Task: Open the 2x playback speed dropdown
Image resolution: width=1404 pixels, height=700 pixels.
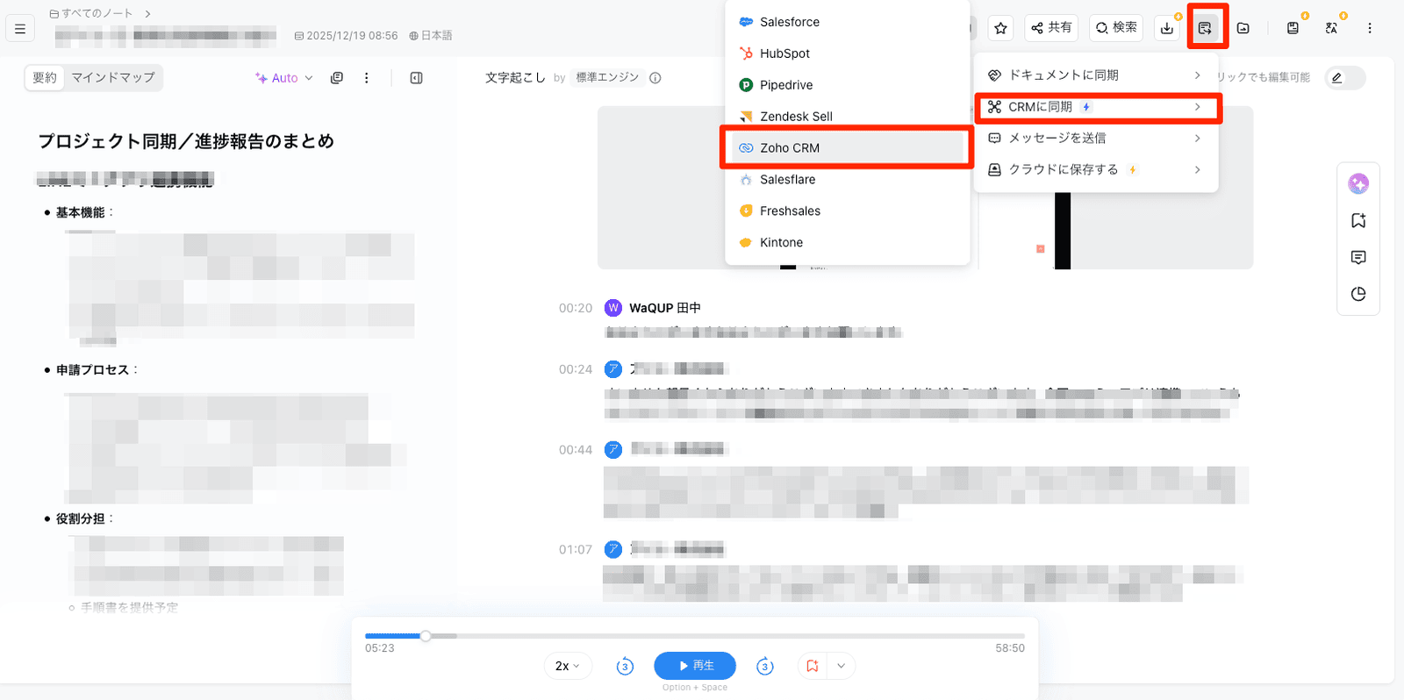Action: [568, 666]
